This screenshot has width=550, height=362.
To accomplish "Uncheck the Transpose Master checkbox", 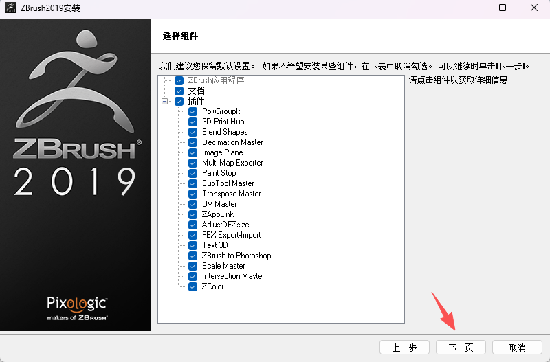I will (193, 194).
